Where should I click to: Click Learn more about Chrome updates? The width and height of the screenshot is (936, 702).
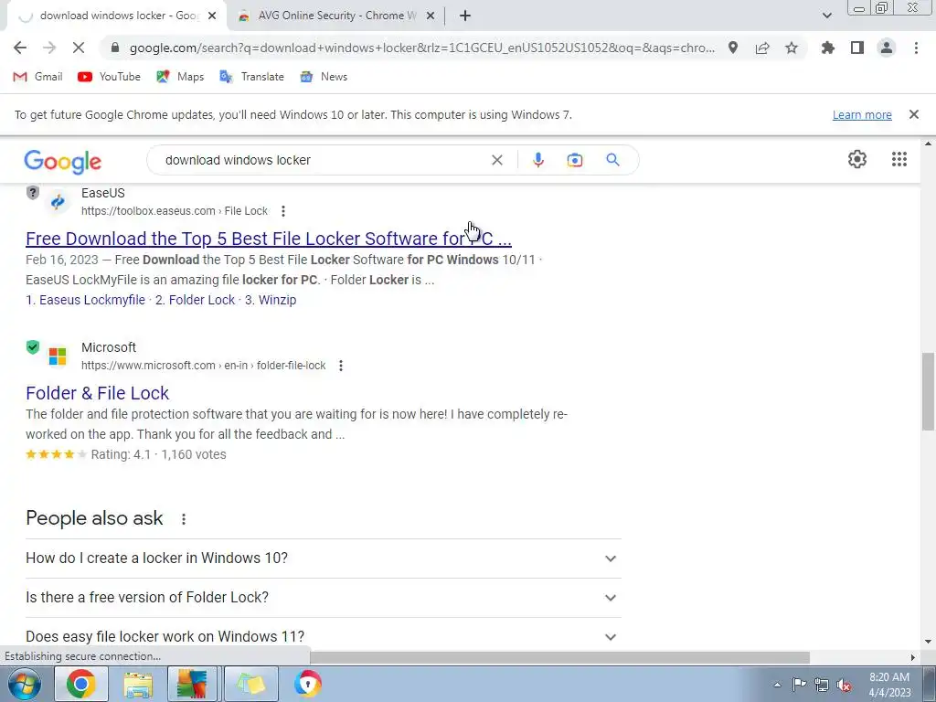pos(862,114)
